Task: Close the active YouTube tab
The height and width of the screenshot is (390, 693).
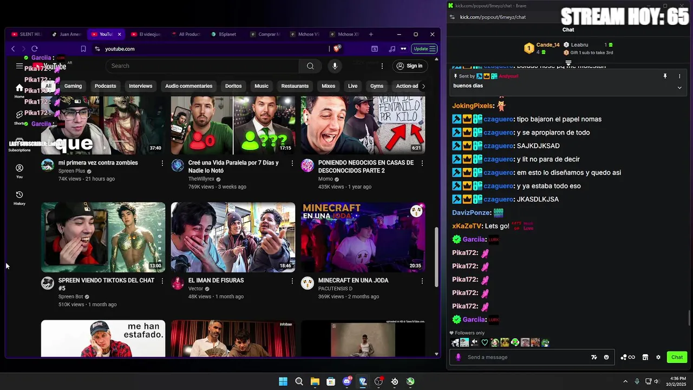Action: 120,34
